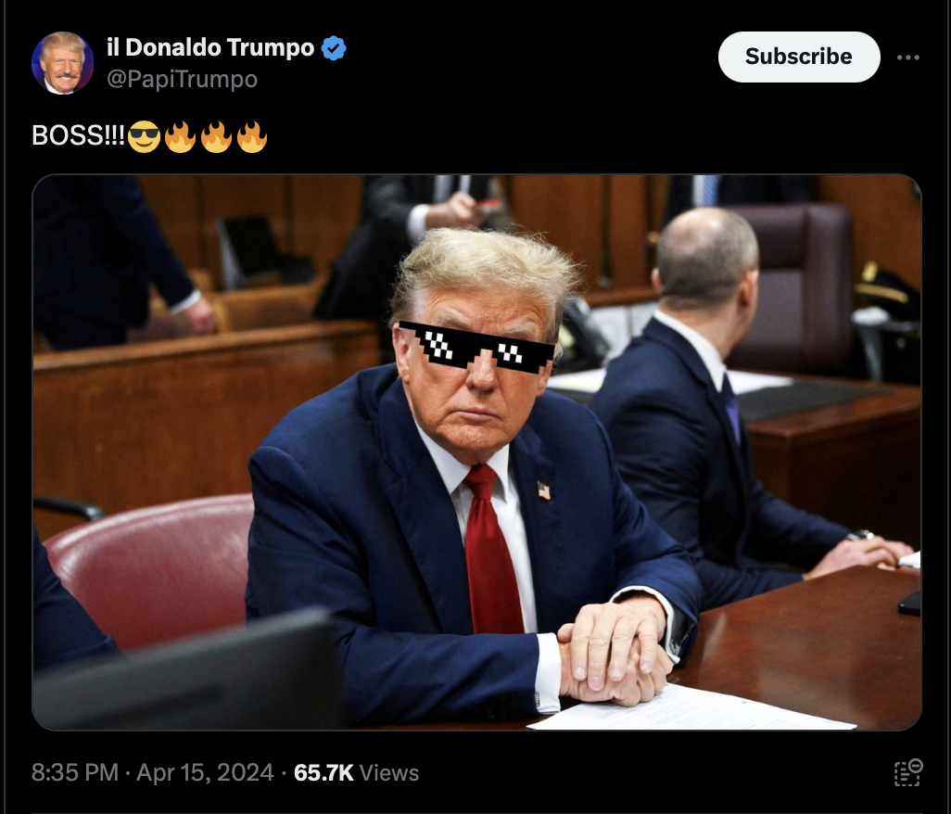Click the middle fire emoji
951x814 pixels.
click(x=216, y=136)
